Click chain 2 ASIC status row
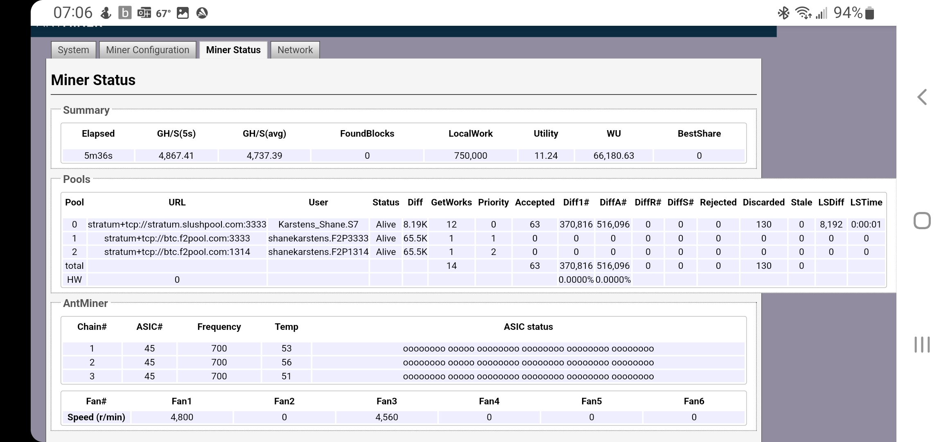This screenshot has width=948, height=442. tap(528, 363)
